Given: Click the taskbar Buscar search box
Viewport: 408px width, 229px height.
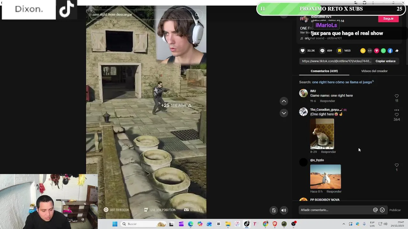Looking at the screenshot, I should click(144, 224).
